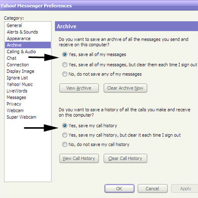Select 'No, do not save any of my messages'
Screen dimensions: 198x198
[x=65, y=74]
